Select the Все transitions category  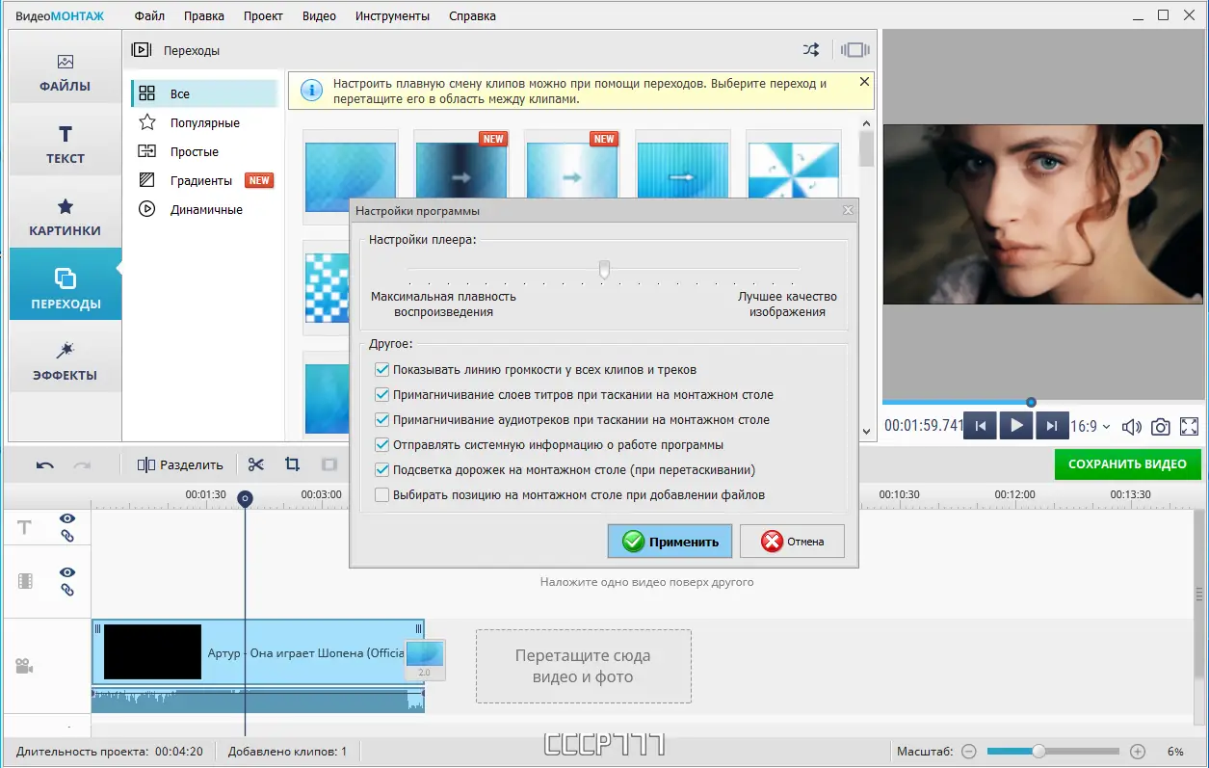tap(204, 93)
